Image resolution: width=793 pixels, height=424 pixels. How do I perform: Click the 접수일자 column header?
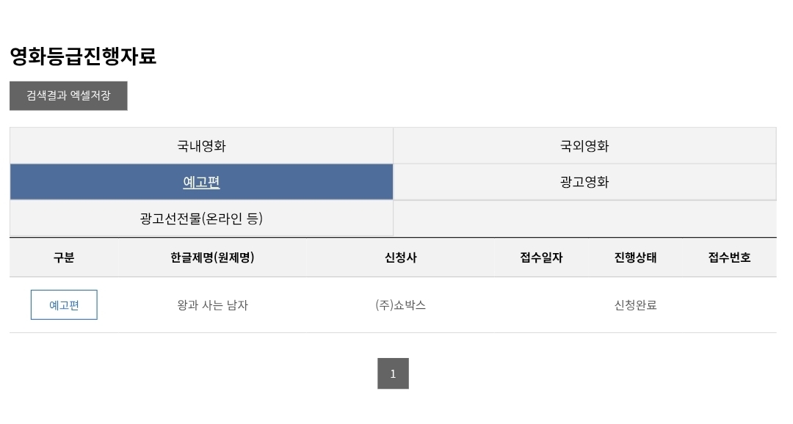coord(541,257)
